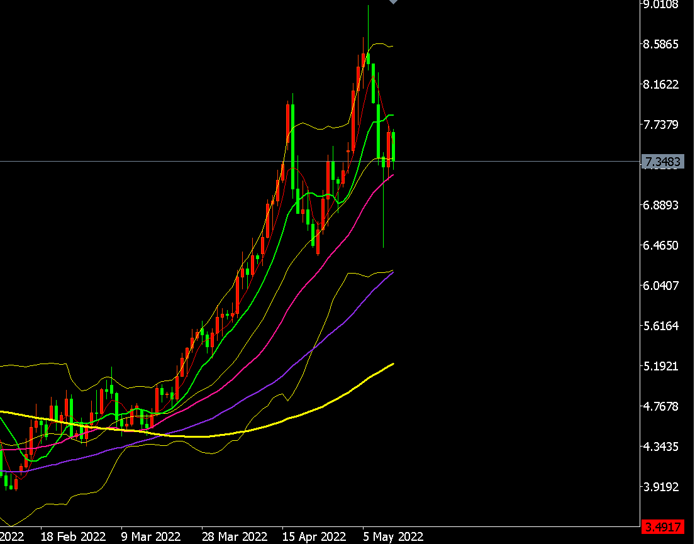Screen dimensions: 695x544
Task: Click the latest green candlestick
Action: click(393, 147)
